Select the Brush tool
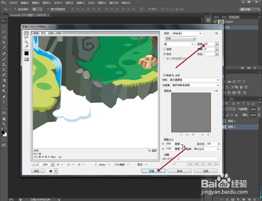The width and height of the screenshot is (262, 201). tap(4, 59)
